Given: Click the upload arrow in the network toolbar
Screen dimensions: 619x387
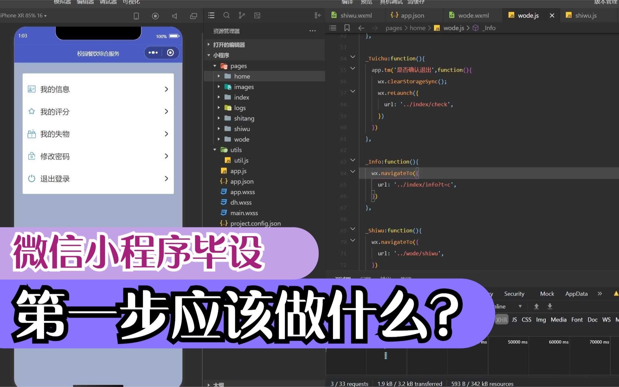Looking at the screenshot, I should coord(537,306).
